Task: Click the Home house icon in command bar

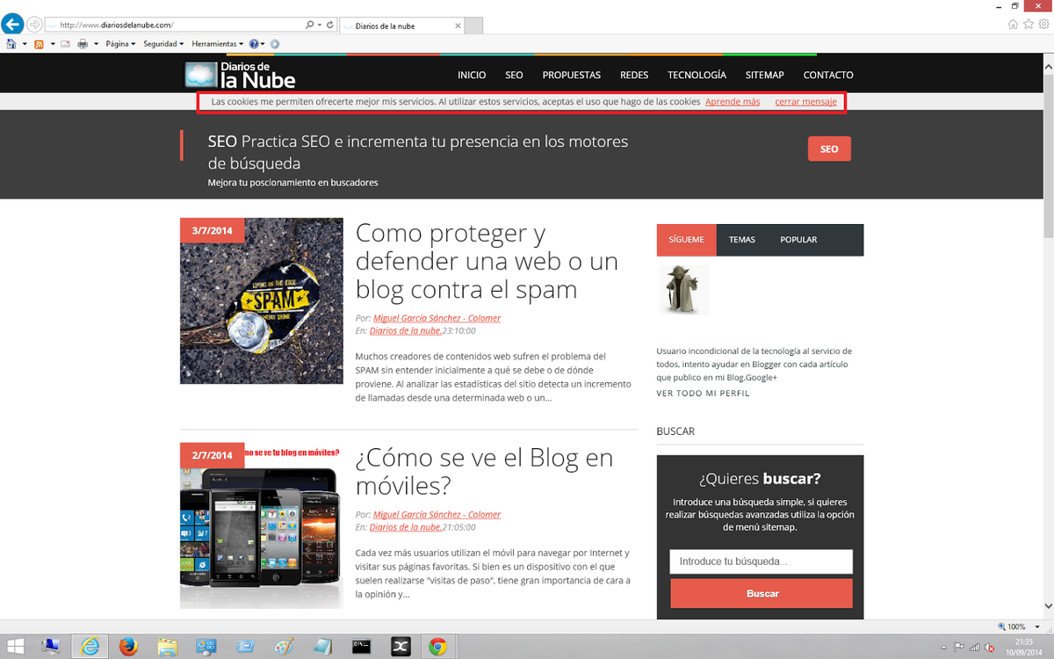Action: coord(11,44)
